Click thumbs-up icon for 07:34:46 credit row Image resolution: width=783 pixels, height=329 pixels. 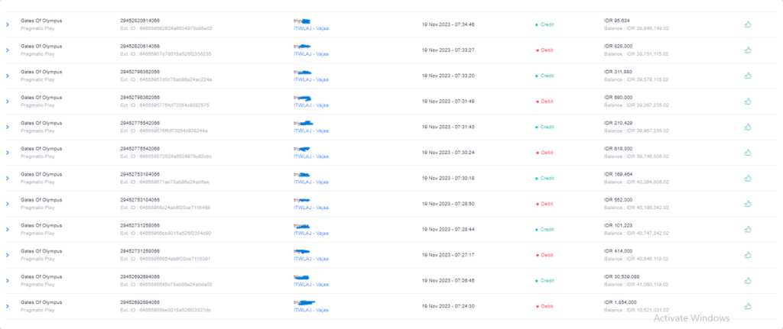748,24
